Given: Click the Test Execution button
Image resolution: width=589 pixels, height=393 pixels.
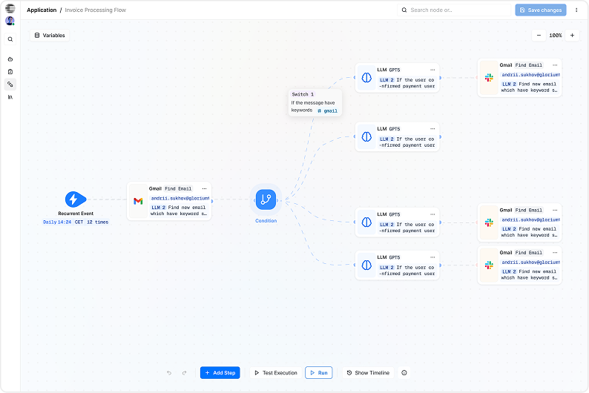Looking at the screenshot, I should (x=276, y=373).
